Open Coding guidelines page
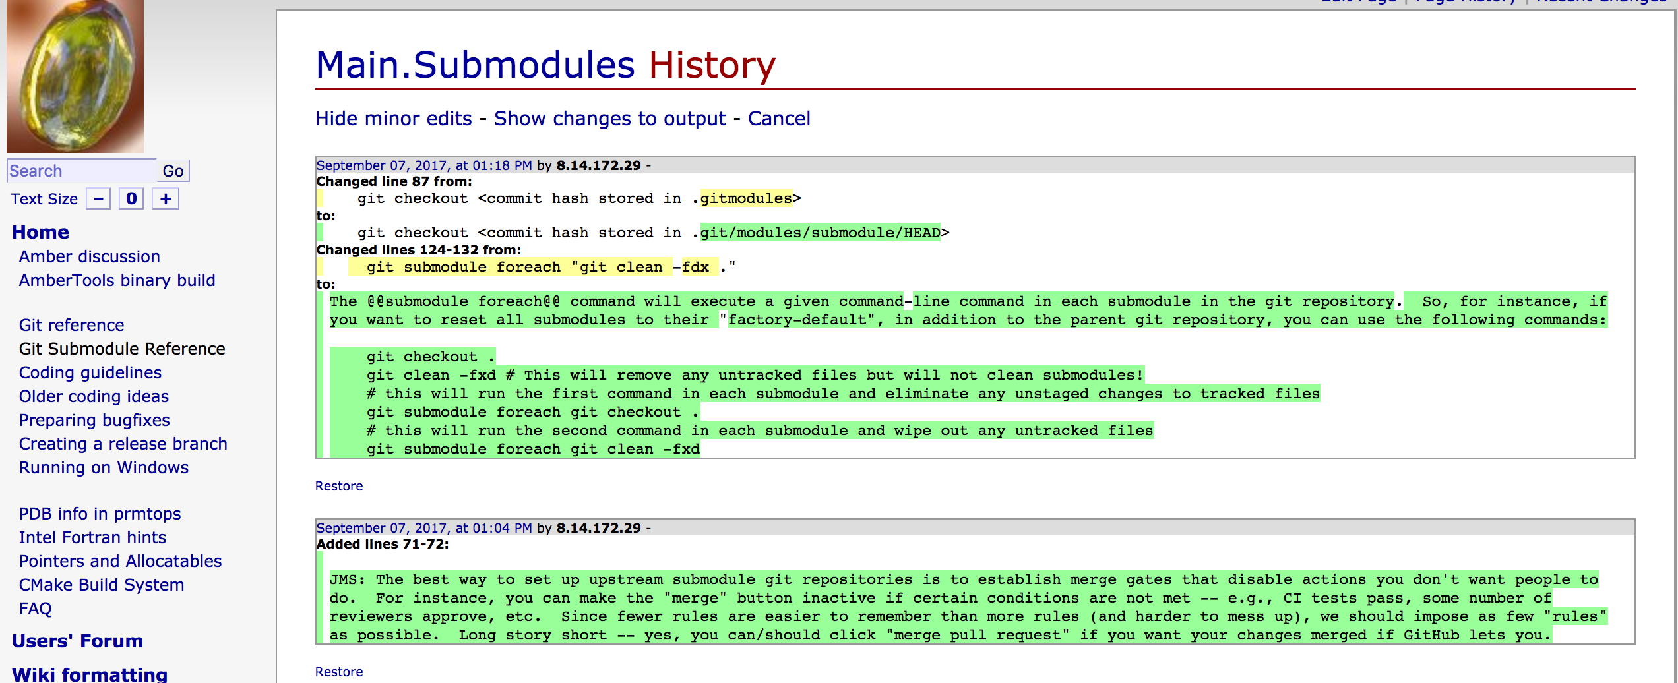Image resolution: width=1678 pixels, height=683 pixels. point(90,372)
